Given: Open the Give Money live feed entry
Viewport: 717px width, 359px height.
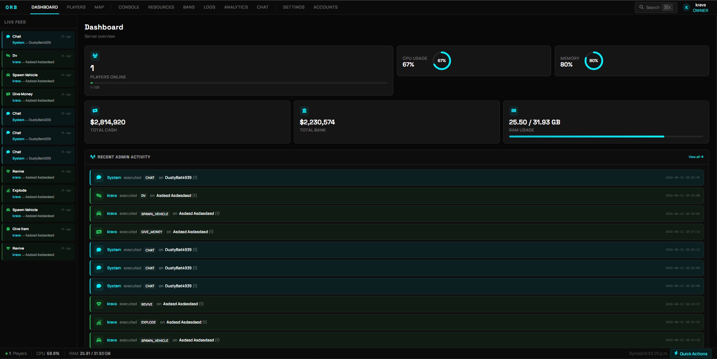Looking at the screenshot, I should tap(39, 97).
